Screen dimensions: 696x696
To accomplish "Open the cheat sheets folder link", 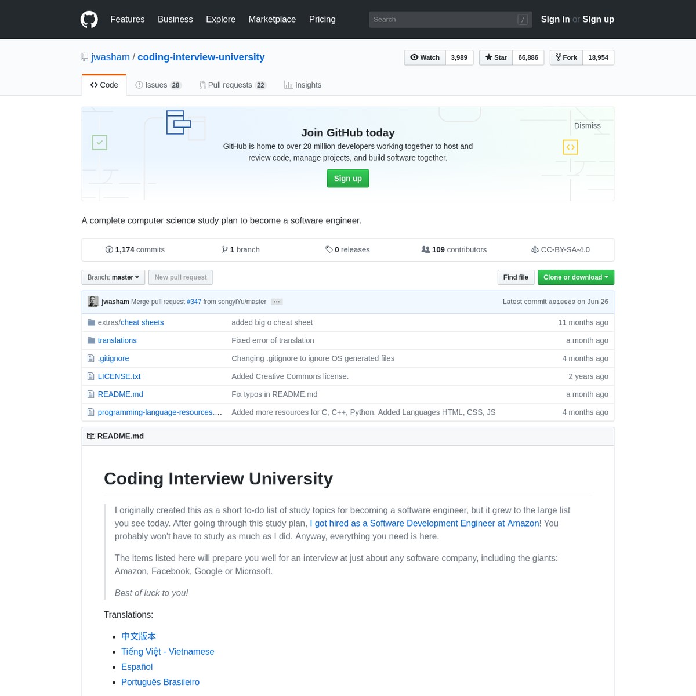I will [x=143, y=322].
